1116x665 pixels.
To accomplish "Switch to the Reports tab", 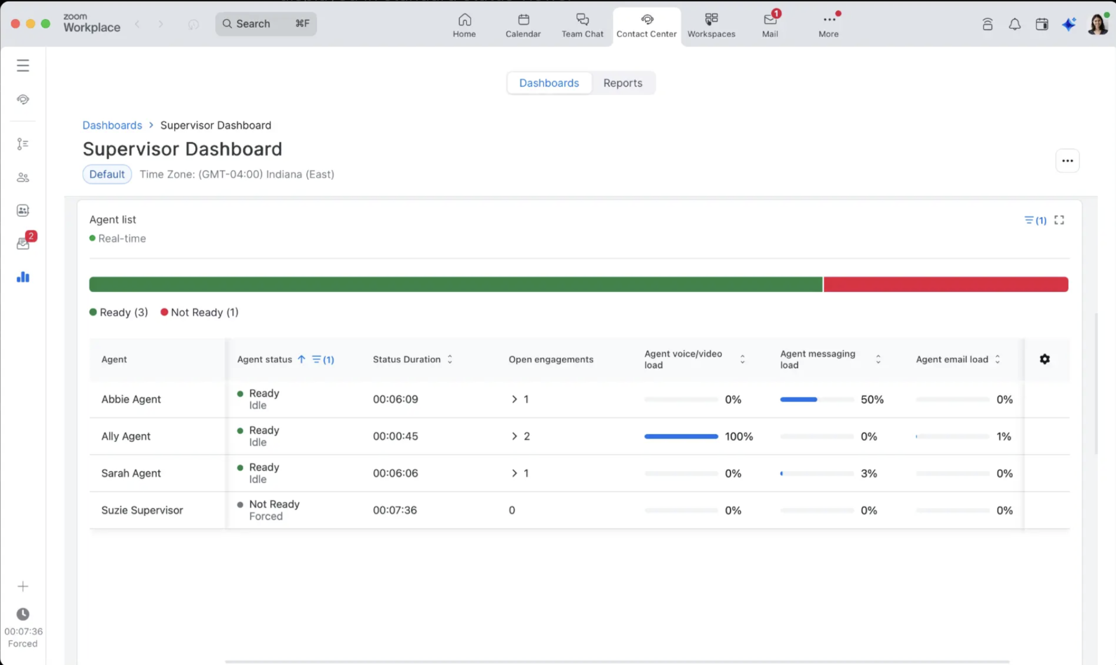I will pos(622,83).
